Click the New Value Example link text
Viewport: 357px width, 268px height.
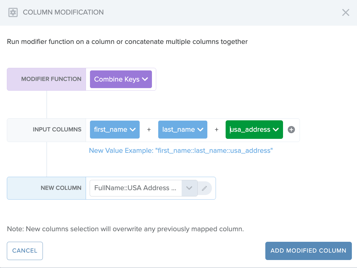181,151
